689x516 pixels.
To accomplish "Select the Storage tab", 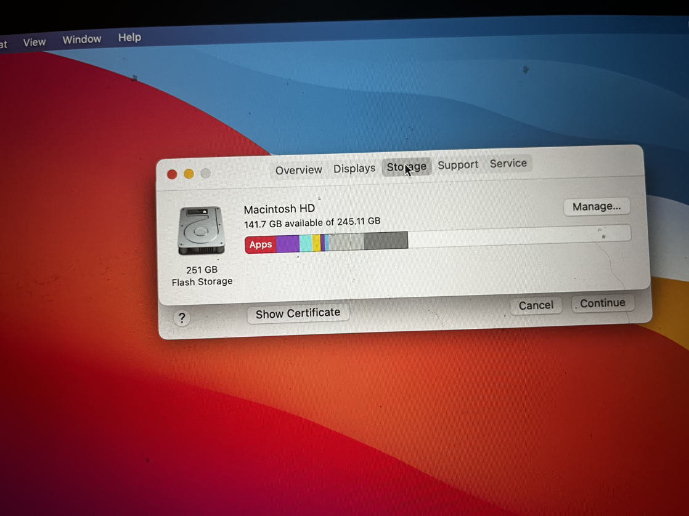I will click(407, 167).
